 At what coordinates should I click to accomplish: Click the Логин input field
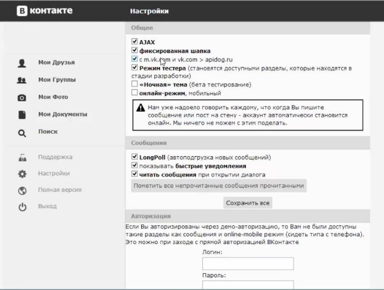248,263
